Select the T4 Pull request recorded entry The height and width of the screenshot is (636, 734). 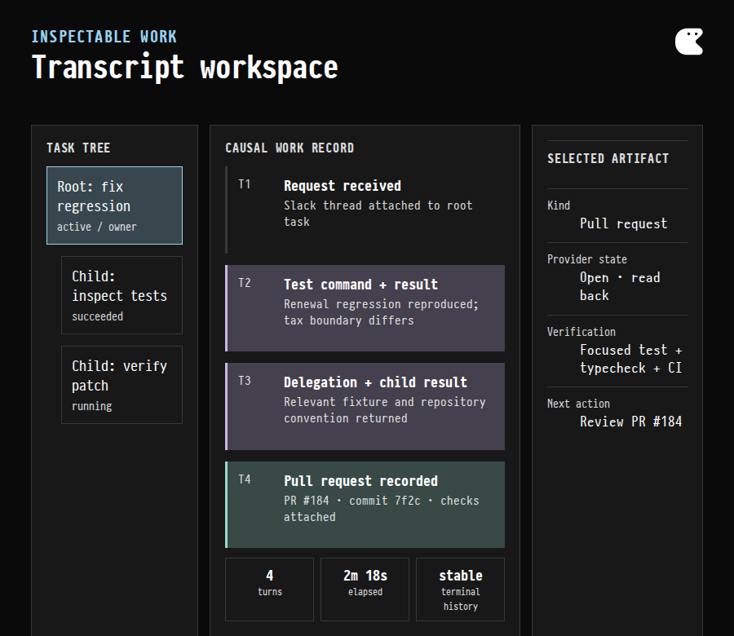(365, 505)
